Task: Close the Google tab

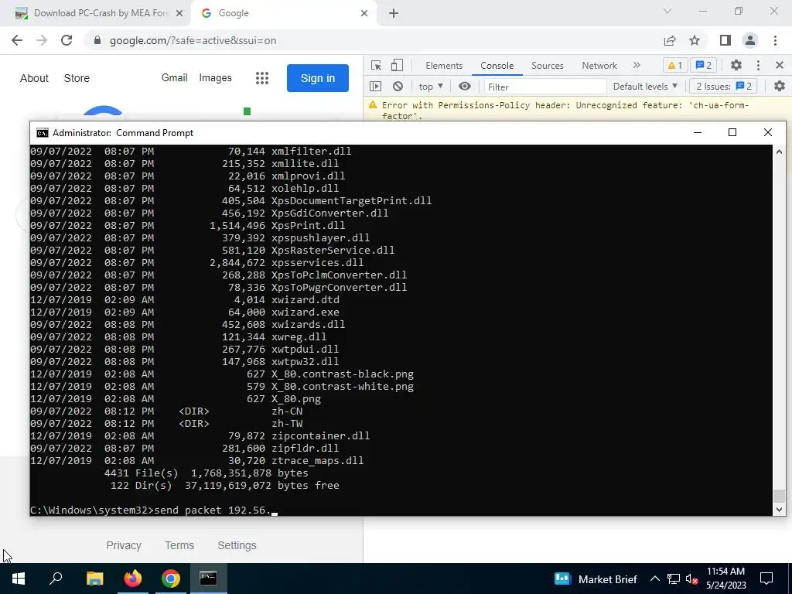Action: (364, 14)
